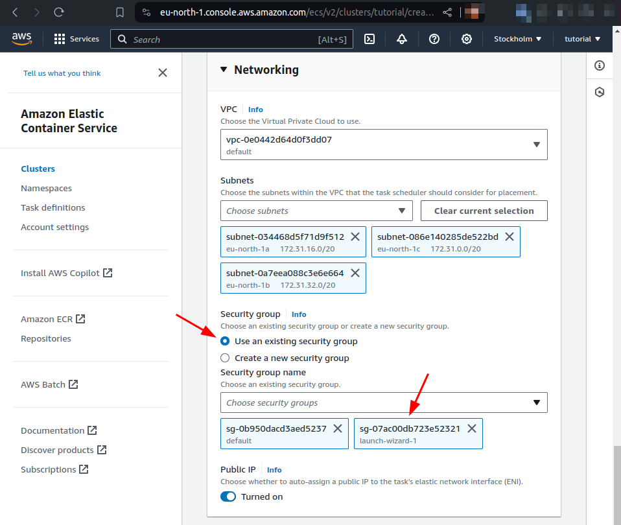Open the Stockholm region selector
The width and height of the screenshot is (621, 525).
(x=517, y=39)
